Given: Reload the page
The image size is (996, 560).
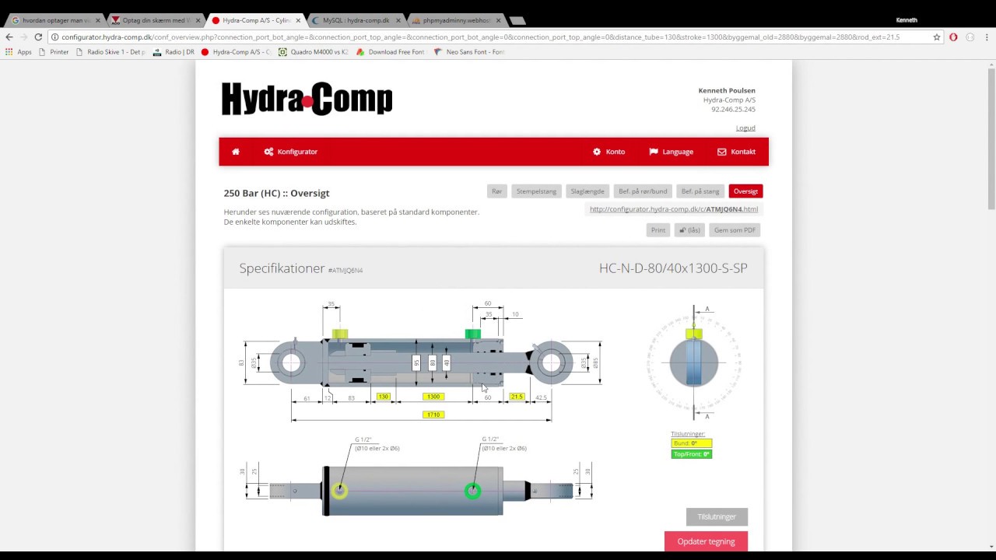Looking at the screenshot, I should [x=38, y=37].
